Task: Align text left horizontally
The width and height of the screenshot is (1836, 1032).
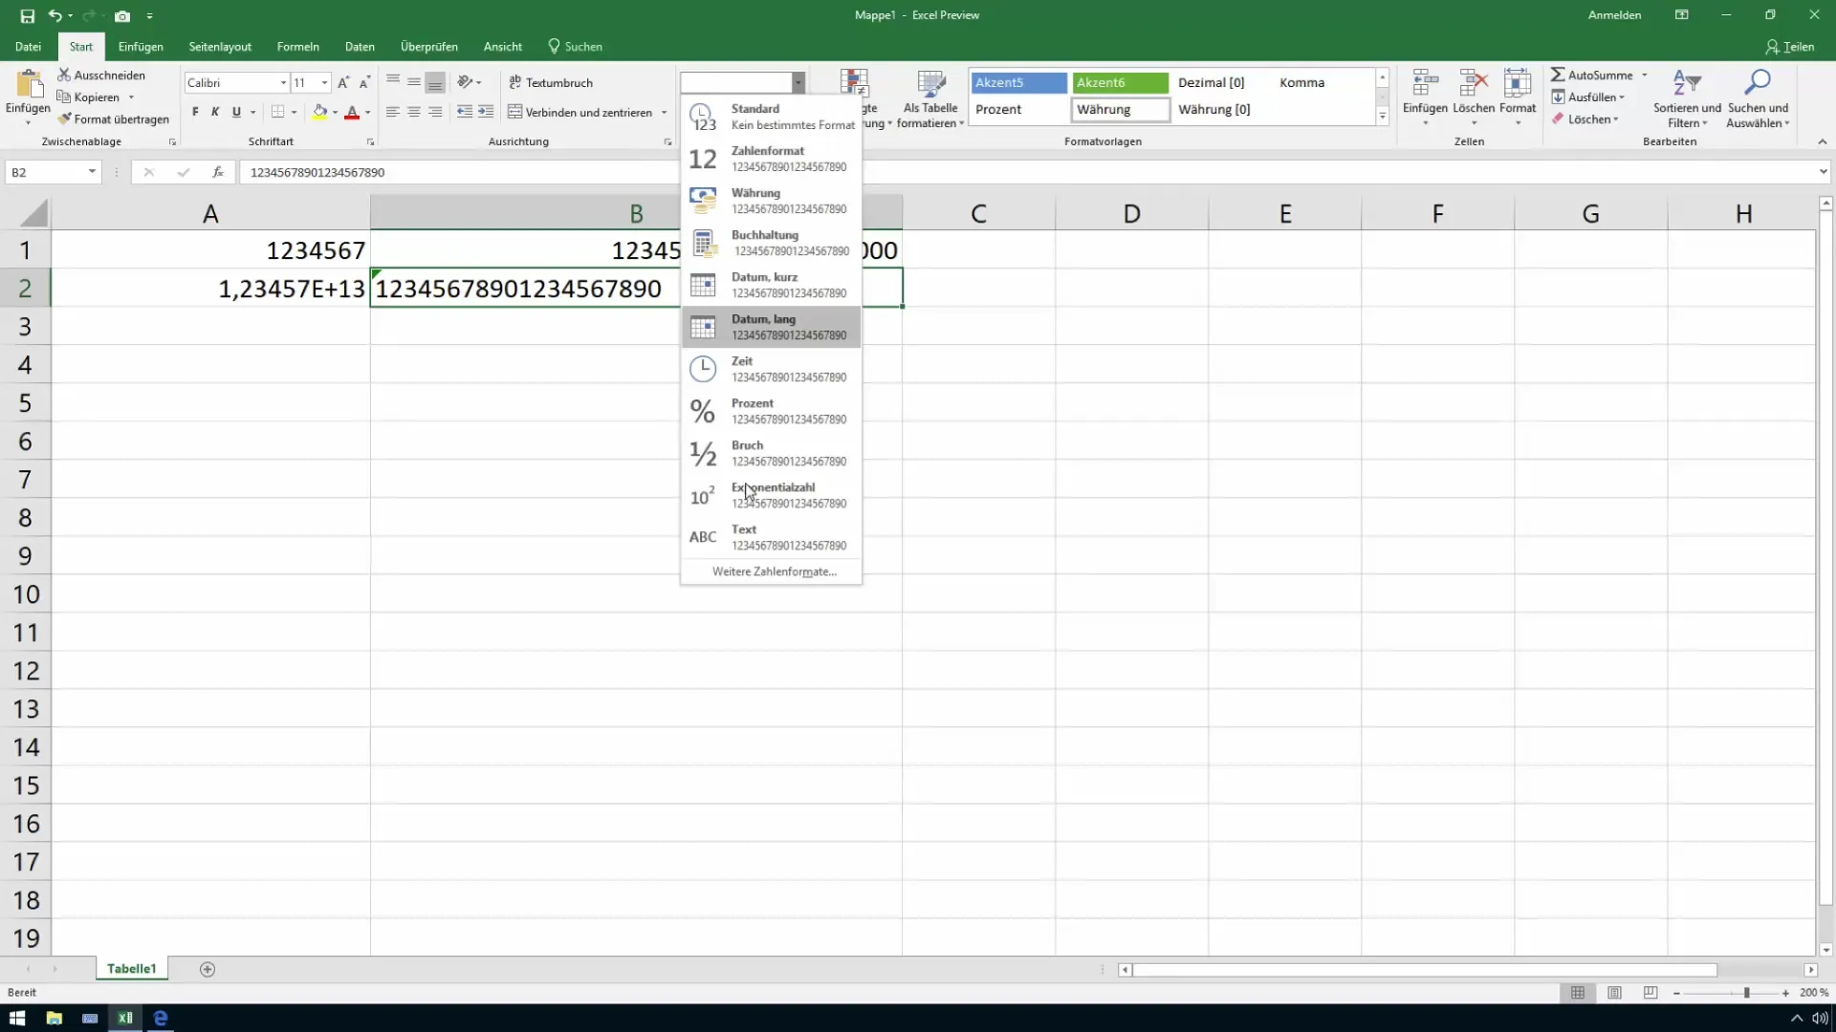Action: (x=393, y=112)
